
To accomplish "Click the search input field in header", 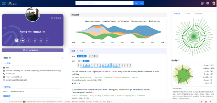I will coord(104,3).
